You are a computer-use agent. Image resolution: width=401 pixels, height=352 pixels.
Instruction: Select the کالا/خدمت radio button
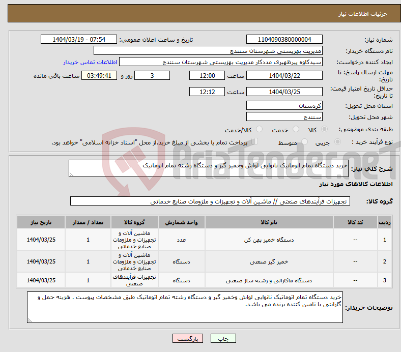260,129
